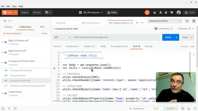
Task: Click the Send button
Action: click(168, 37)
